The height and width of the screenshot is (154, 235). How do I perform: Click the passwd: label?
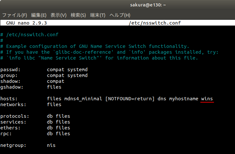point(10,70)
